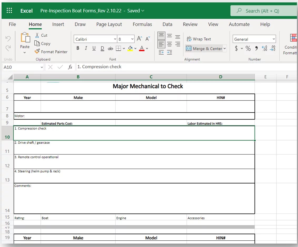Click the Select All corner triangle

tap(10, 77)
